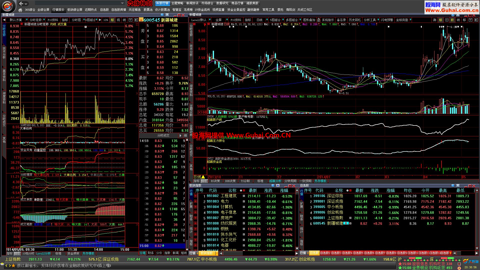
Task: Click the play triangle icon beside 6图组合
Action: 100,20
